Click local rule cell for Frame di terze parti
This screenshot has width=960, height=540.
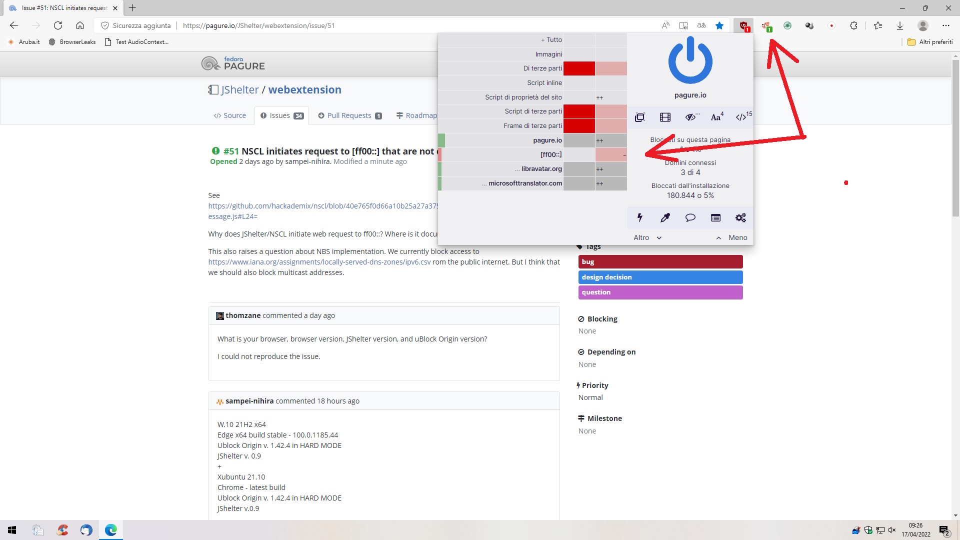coord(611,126)
